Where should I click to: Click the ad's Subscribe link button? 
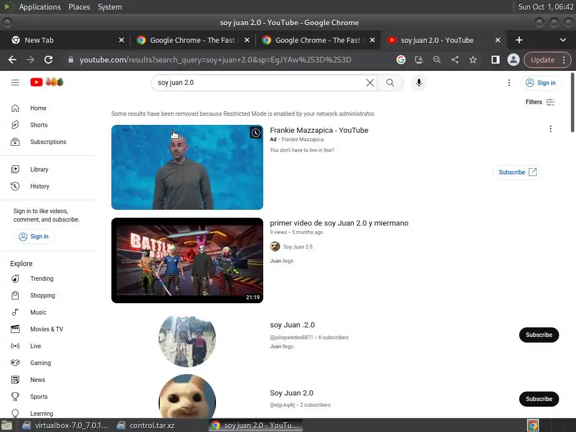click(517, 172)
